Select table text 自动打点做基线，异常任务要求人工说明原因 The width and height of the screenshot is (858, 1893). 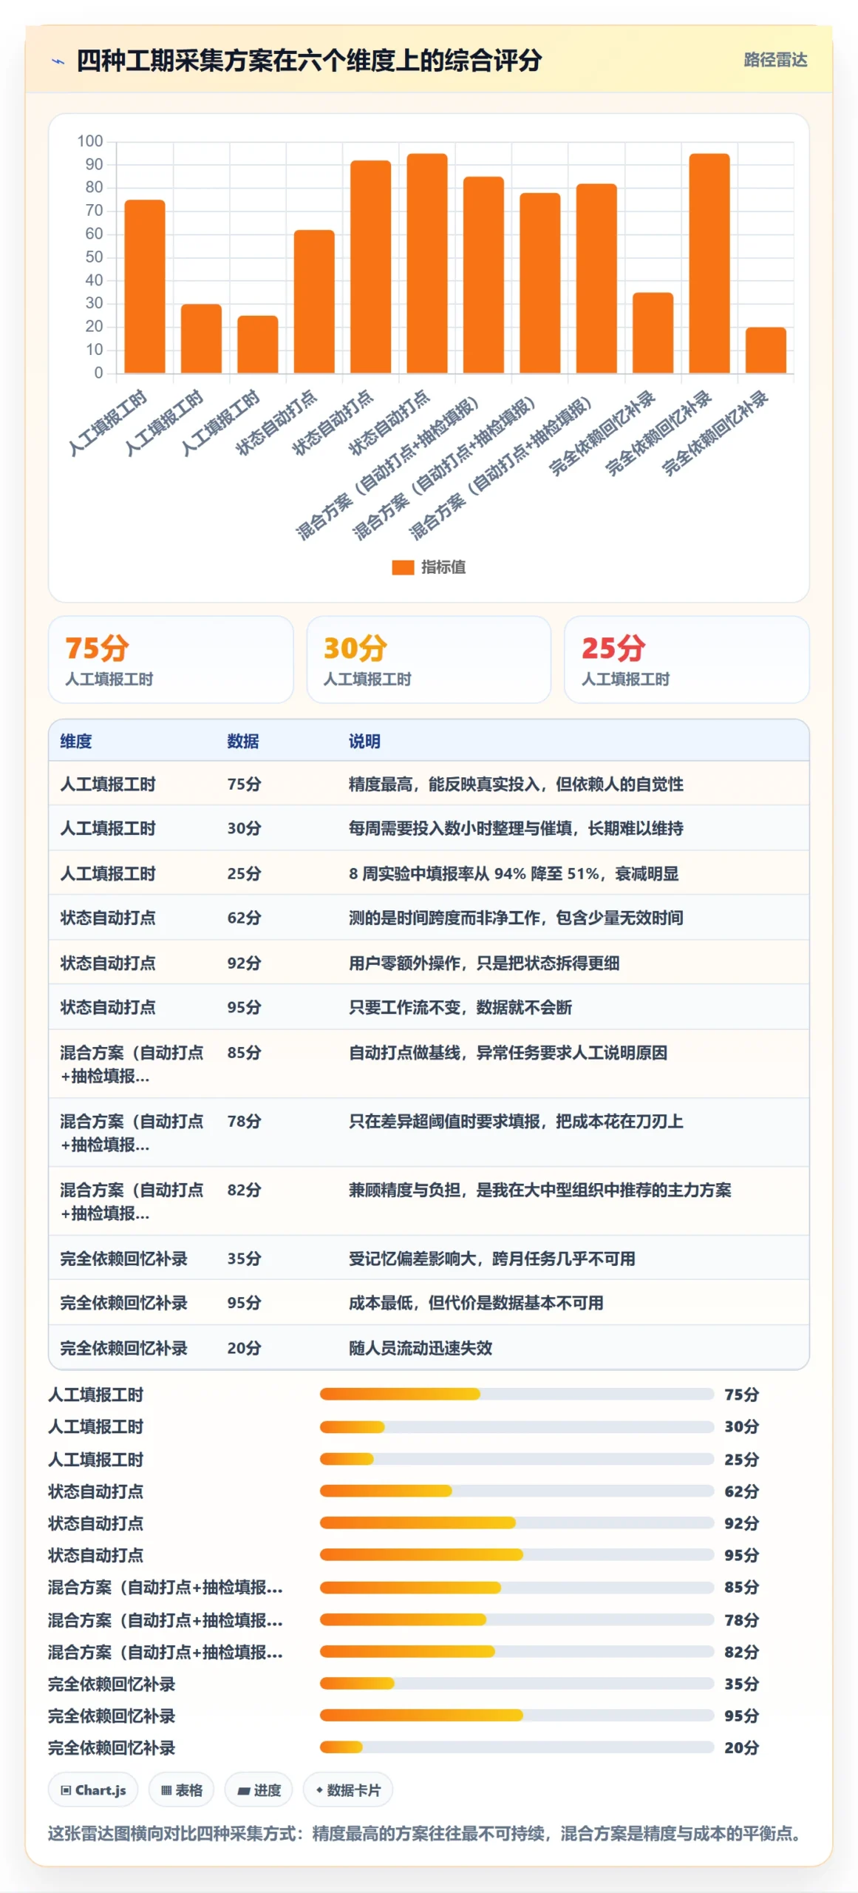click(508, 1052)
